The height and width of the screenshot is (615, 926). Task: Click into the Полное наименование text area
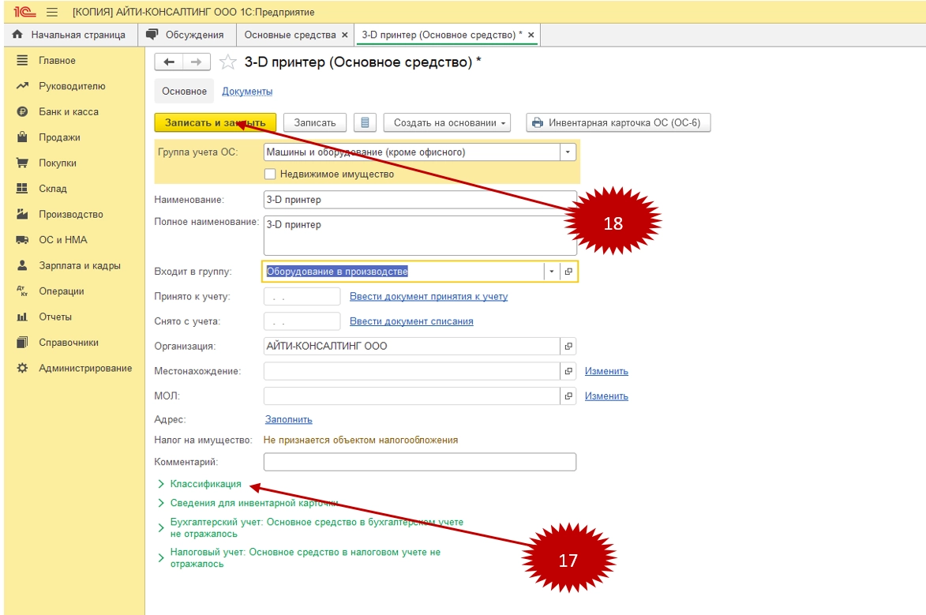click(x=420, y=235)
